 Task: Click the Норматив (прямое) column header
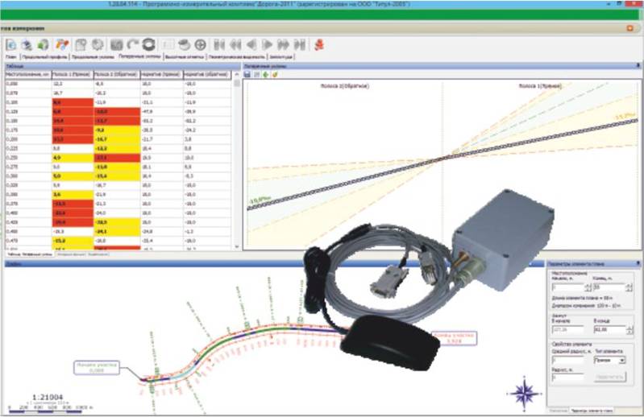[161, 75]
